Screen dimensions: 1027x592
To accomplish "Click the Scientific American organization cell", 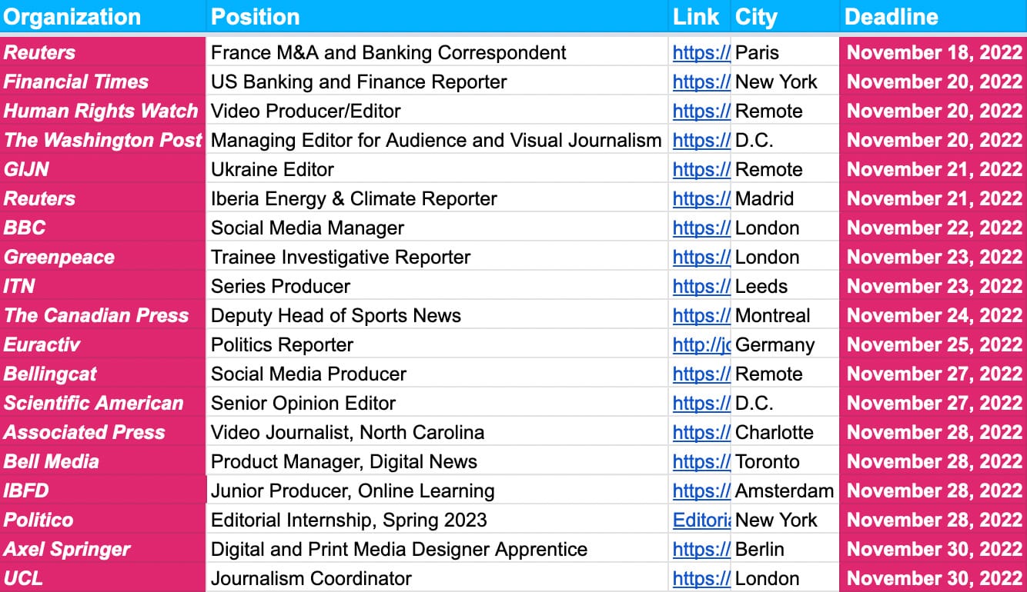I will [94, 403].
